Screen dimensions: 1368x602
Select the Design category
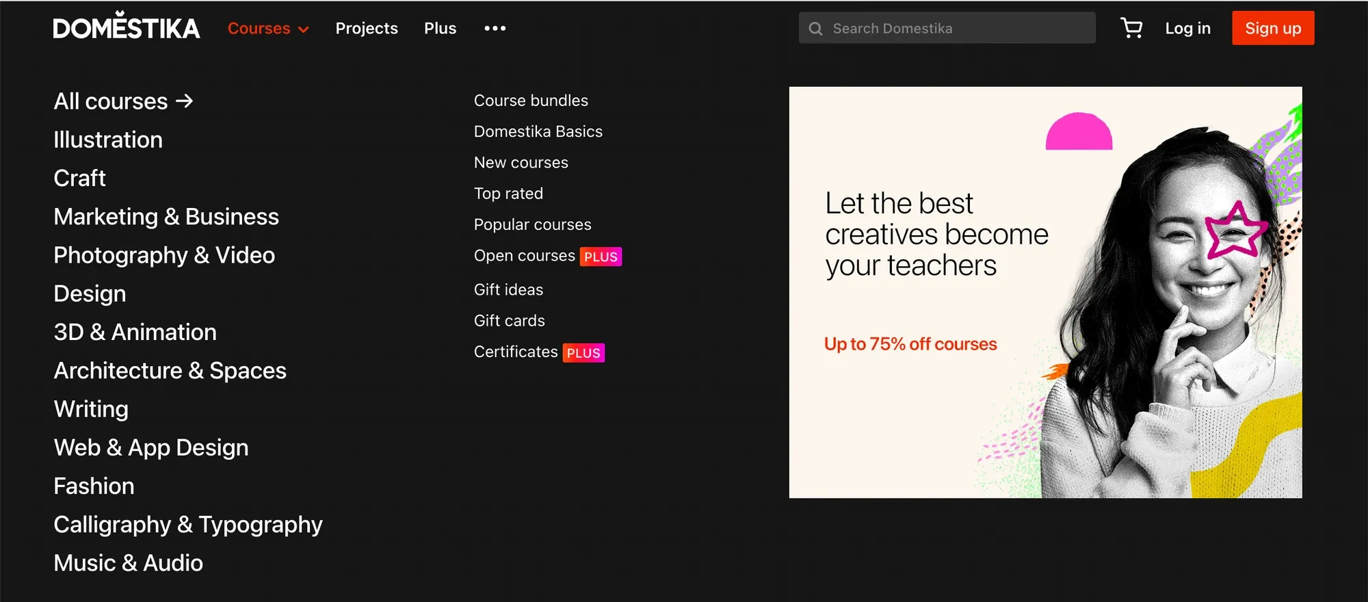pyautogui.click(x=90, y=293)
